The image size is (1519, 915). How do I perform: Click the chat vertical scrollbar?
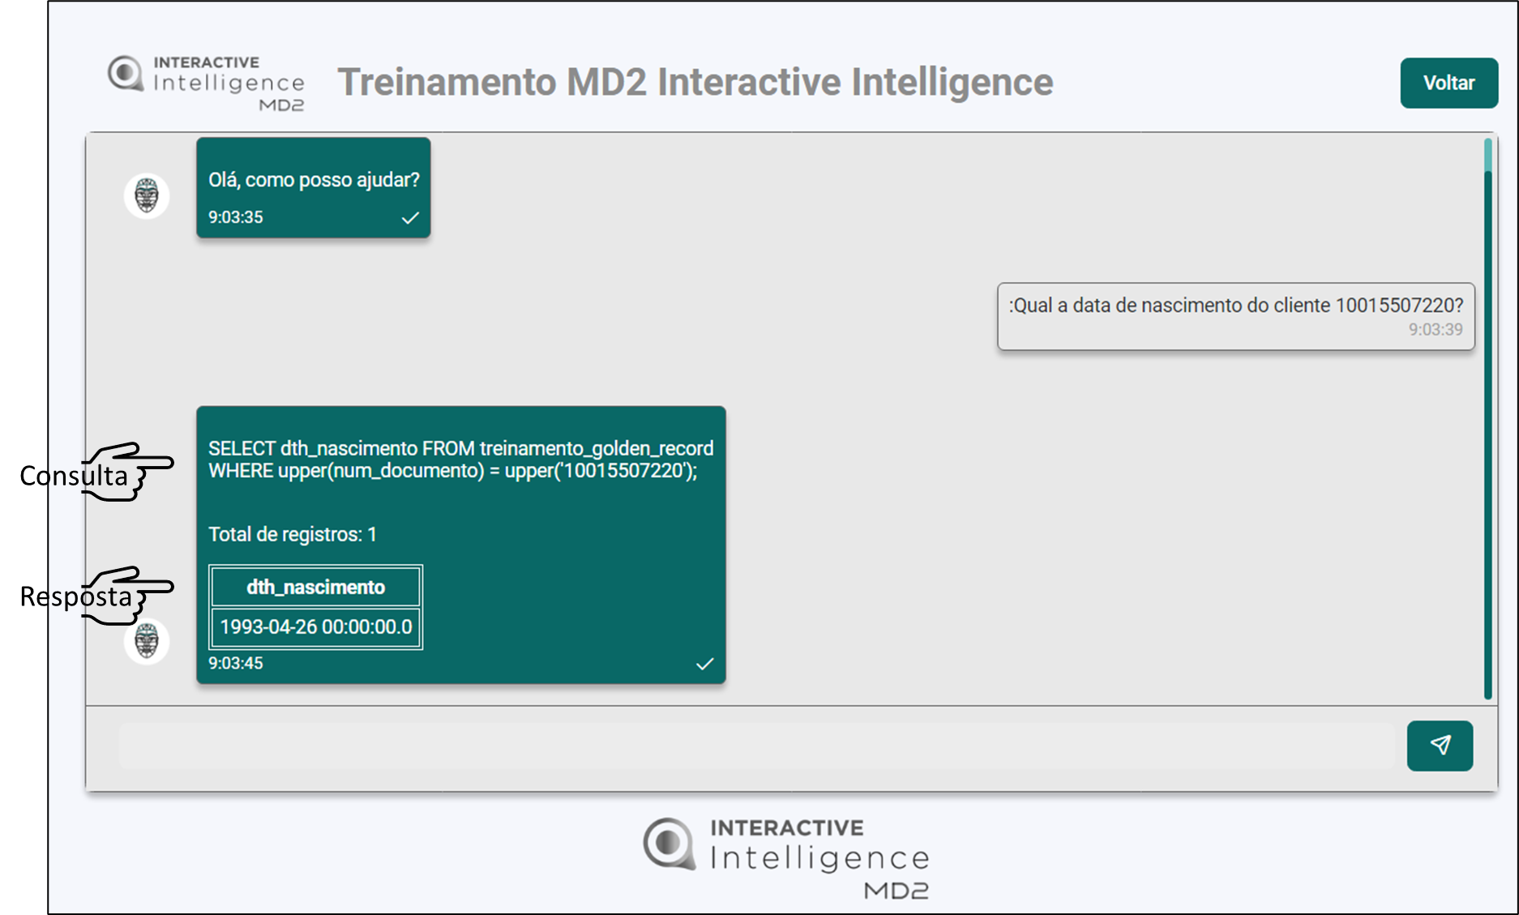click(x=1487, y=421)
